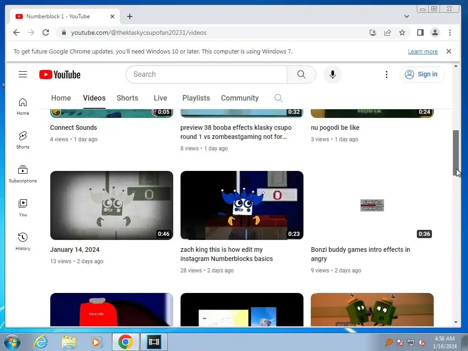The height and width of the screenshot is (351, 468).
Task: Launch Internet Explorer from taskbar
Action: [41, 342]
